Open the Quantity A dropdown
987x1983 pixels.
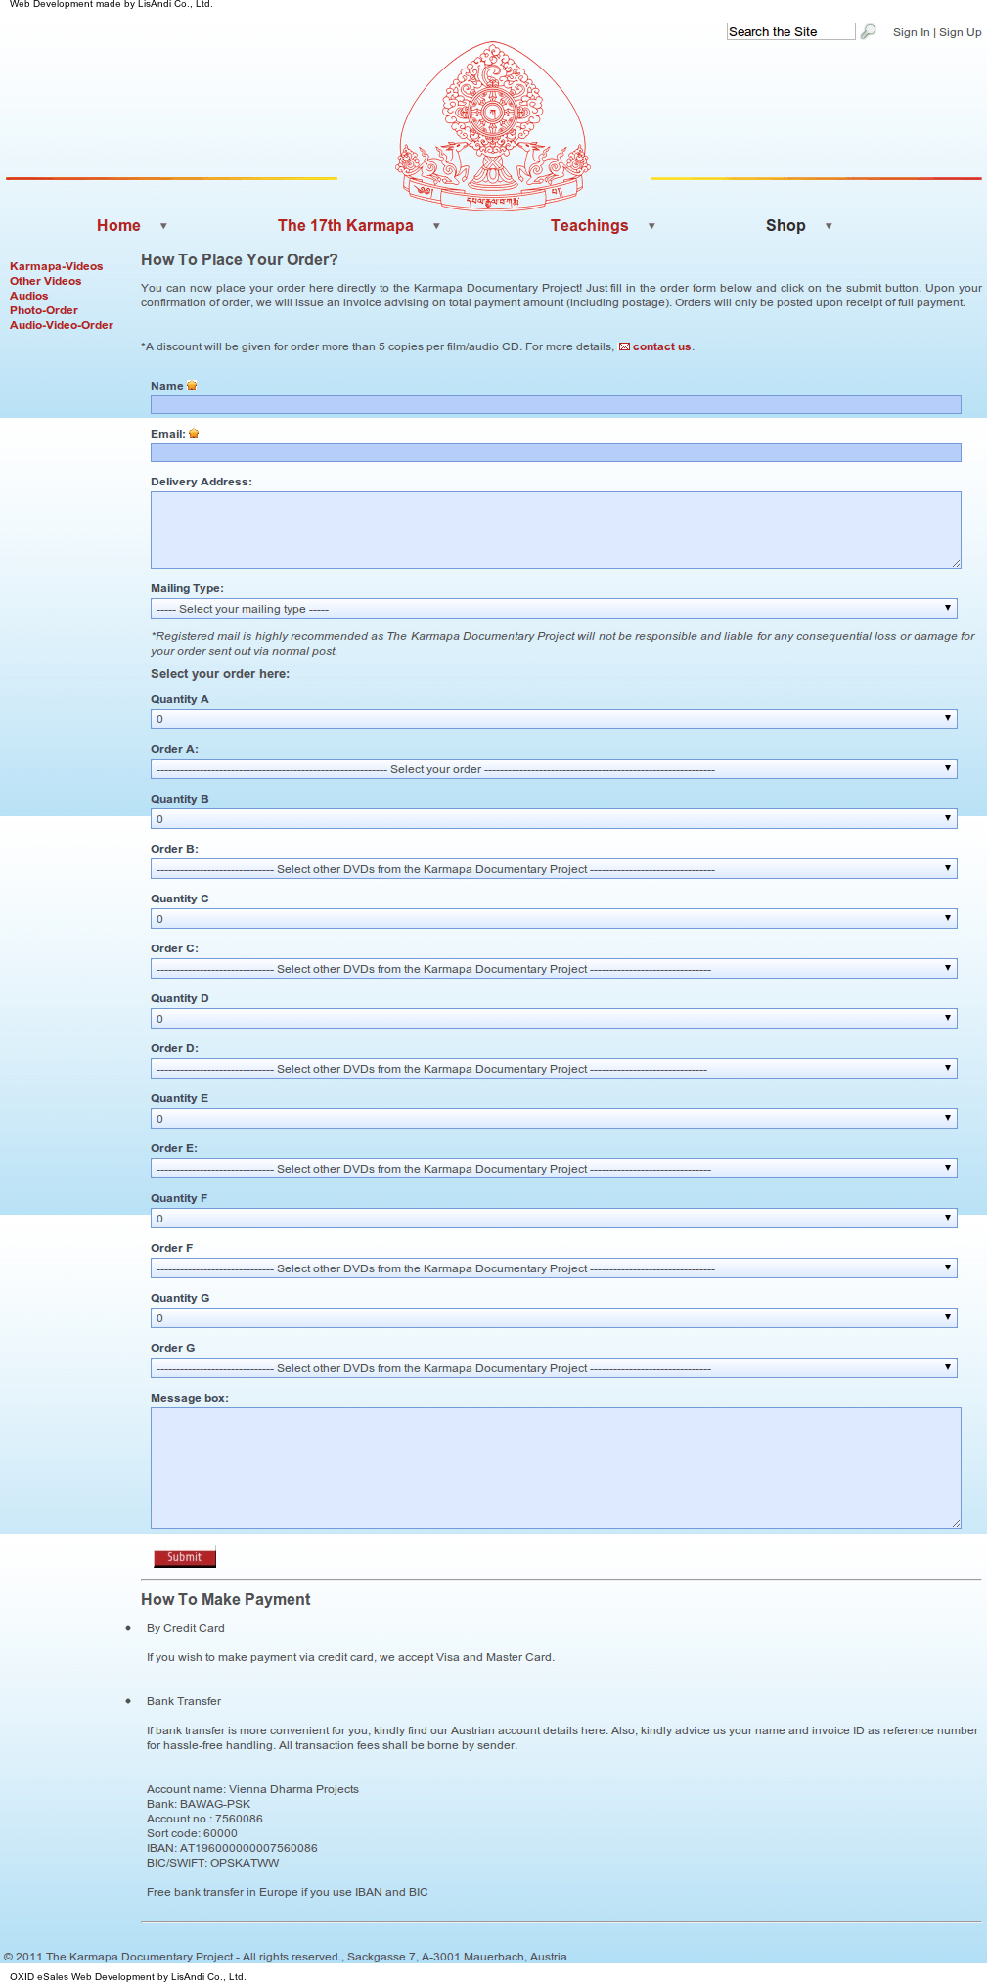click(x=554, y=719)
